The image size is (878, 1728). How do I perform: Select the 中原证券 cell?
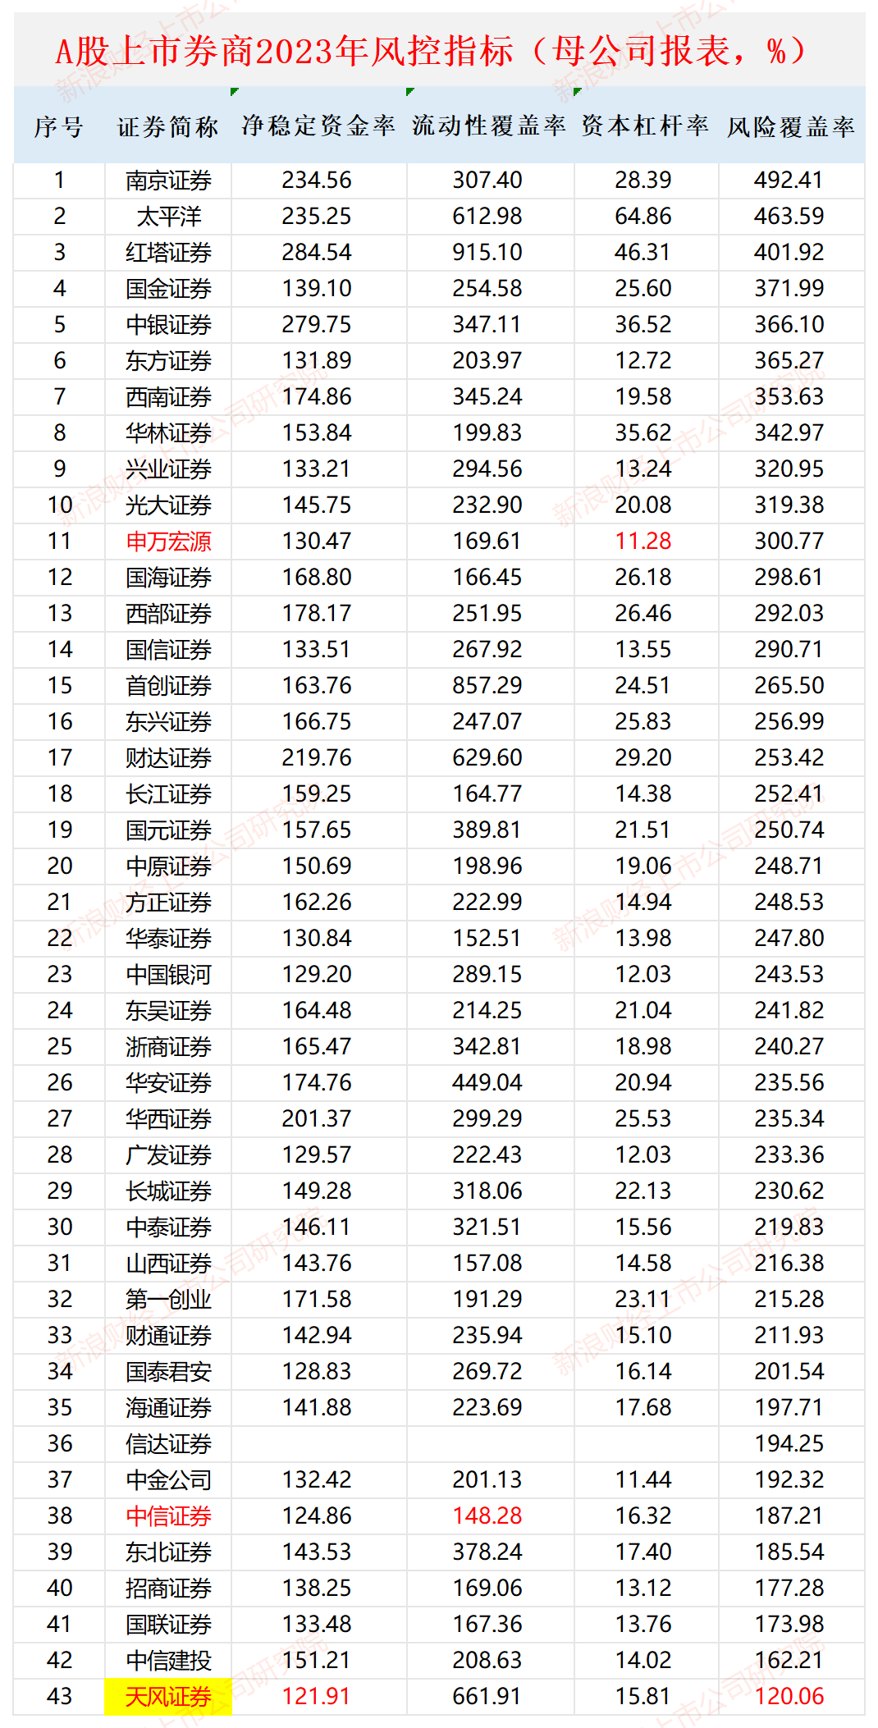168,866
